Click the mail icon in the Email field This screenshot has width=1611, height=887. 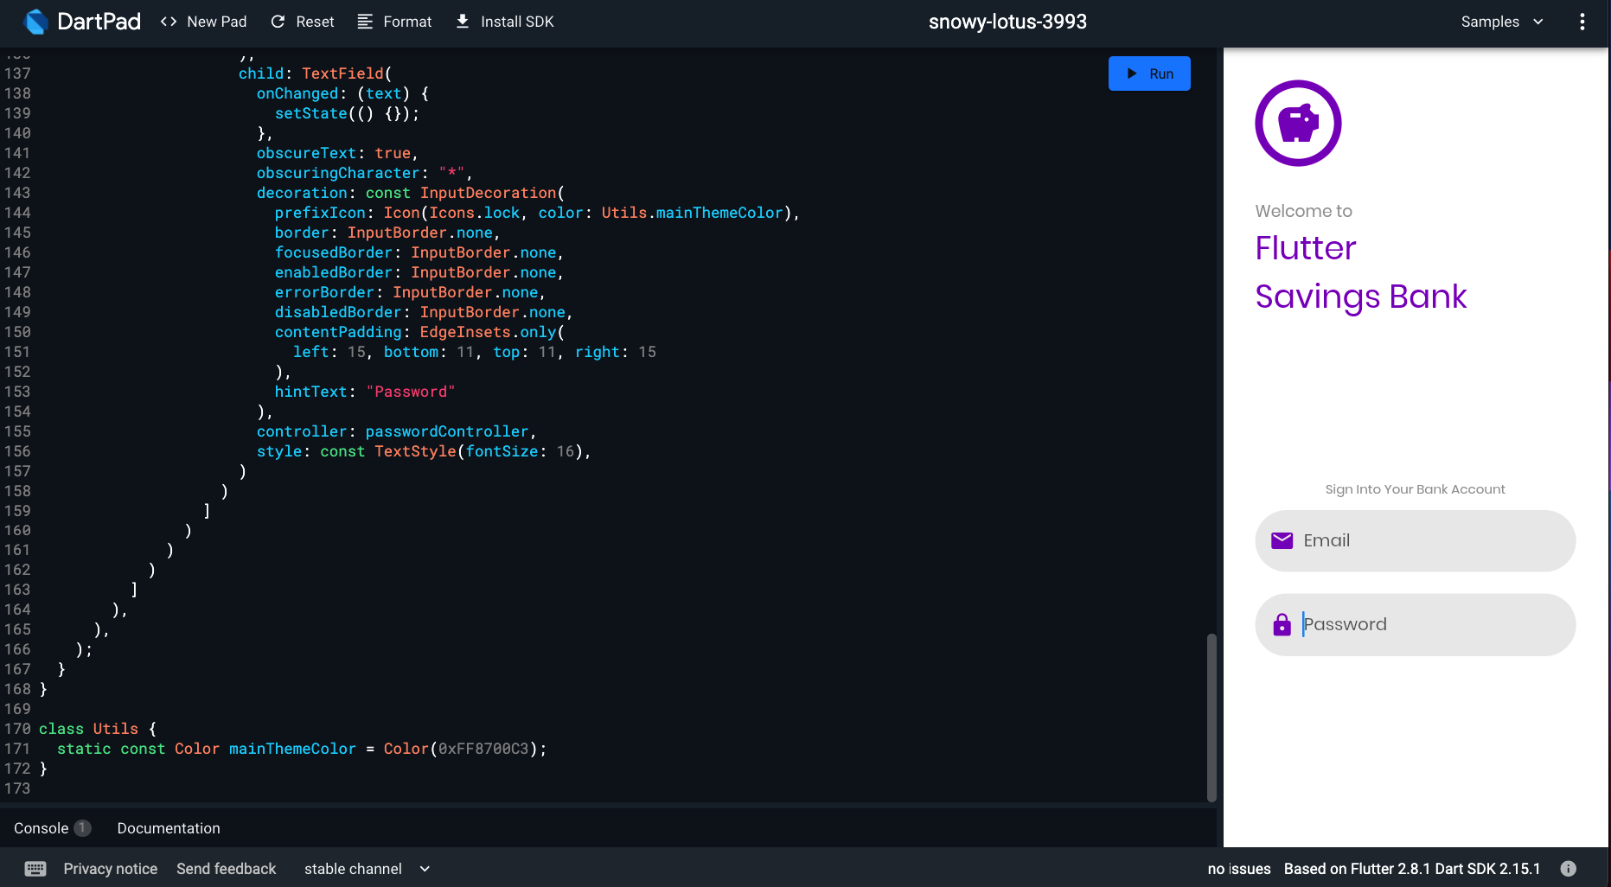[1282, 540]
